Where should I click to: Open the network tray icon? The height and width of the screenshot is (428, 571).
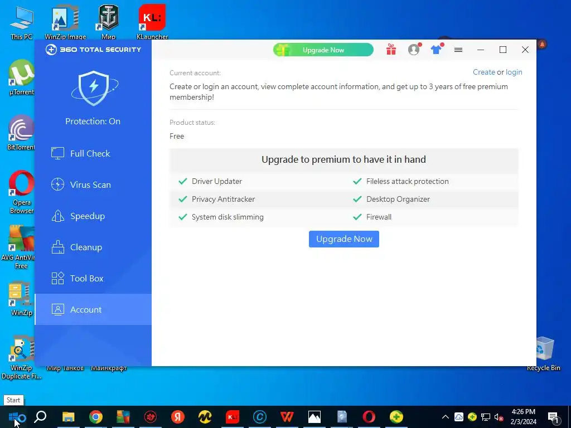pyautogui.click(x=486, y=417)
